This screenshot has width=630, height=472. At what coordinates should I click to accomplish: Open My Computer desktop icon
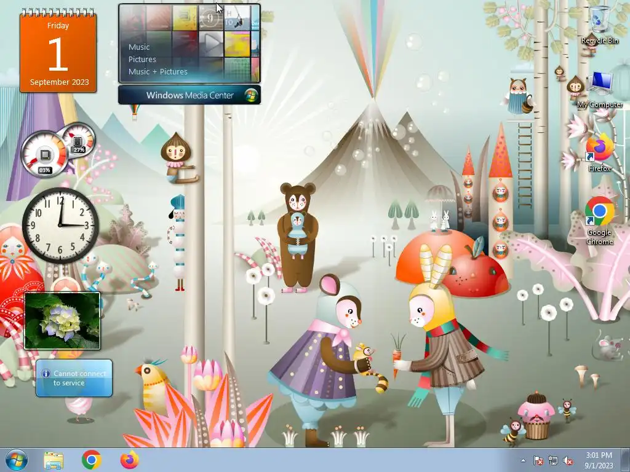(599, 90)
